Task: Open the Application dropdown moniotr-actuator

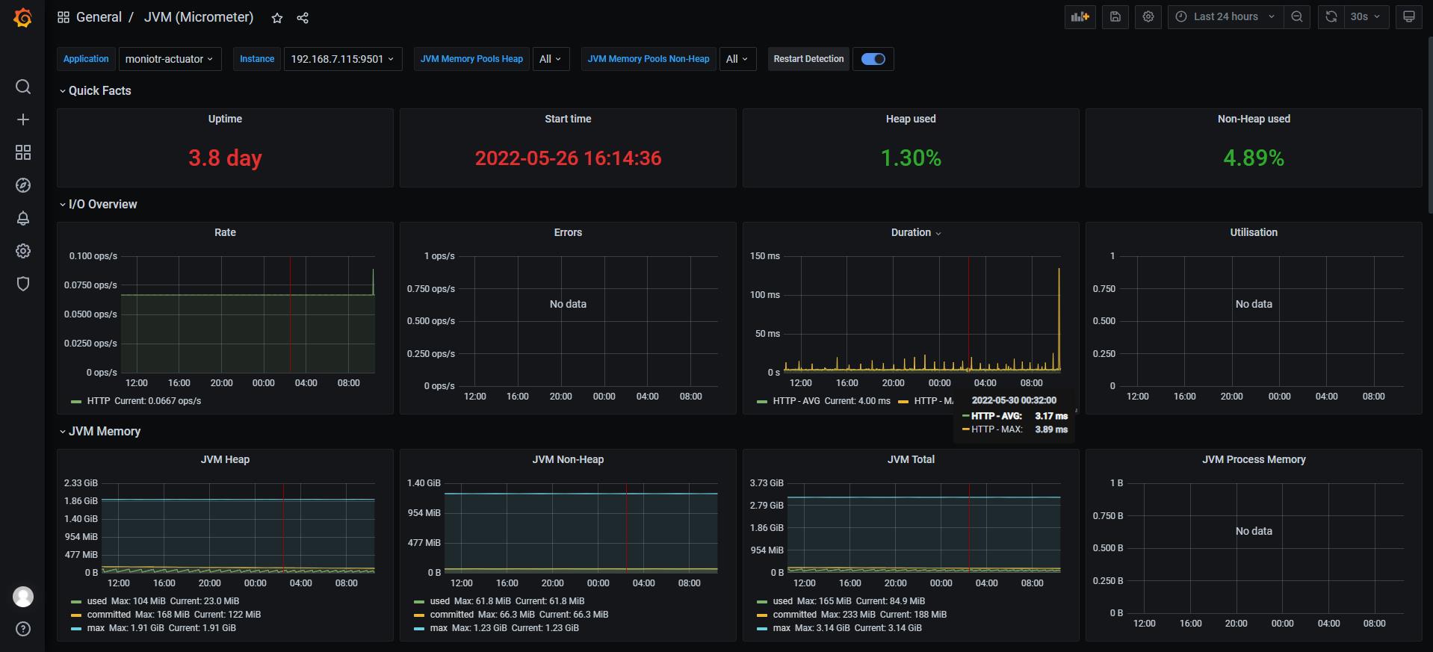Action: tap(170, 59)
